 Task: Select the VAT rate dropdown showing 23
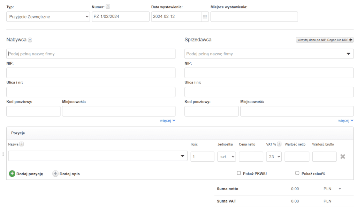tap(274, 157)
